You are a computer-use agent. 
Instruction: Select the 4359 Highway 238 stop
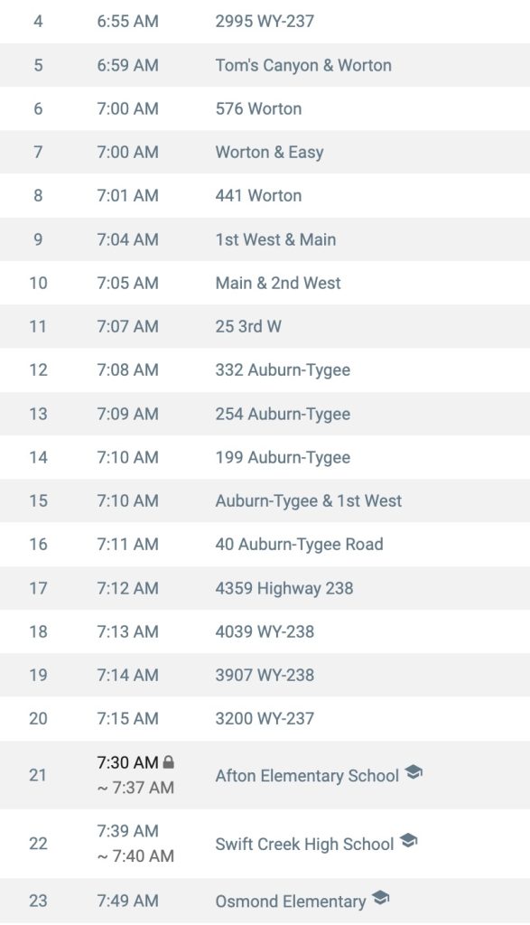coord(265,588)
